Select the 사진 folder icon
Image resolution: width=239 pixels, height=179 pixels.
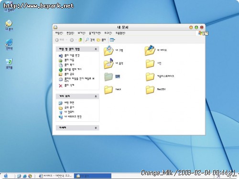[x=150, y=63]
